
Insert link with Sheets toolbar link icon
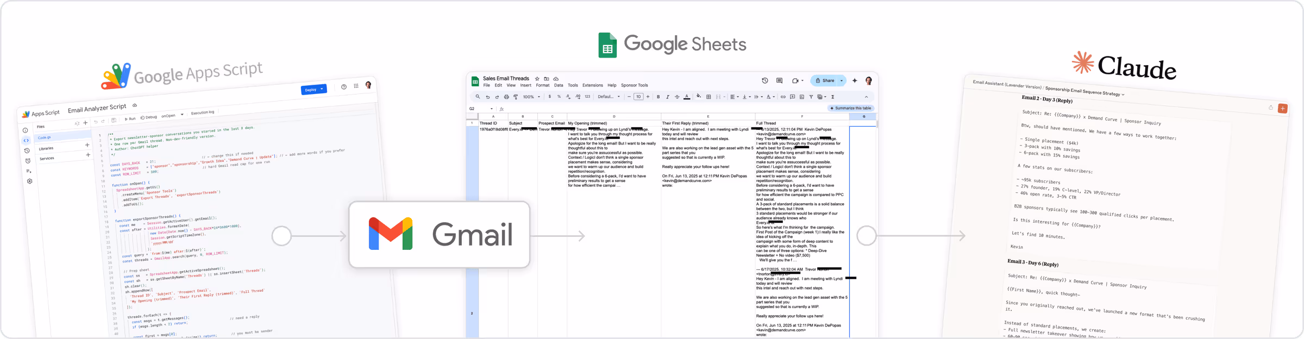pos(783,97)
